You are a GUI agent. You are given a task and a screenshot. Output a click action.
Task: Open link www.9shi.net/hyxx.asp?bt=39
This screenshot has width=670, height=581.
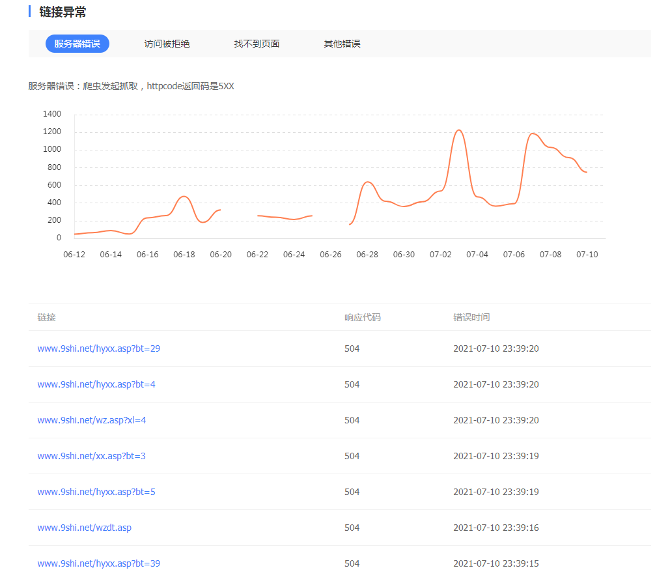[98, 563]
